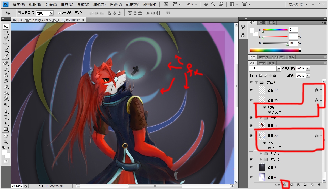Image resolution: width=328 pixels, height=189 pixels.
Task: Switch to the 色票 tab
Action: tap(262, 23)
